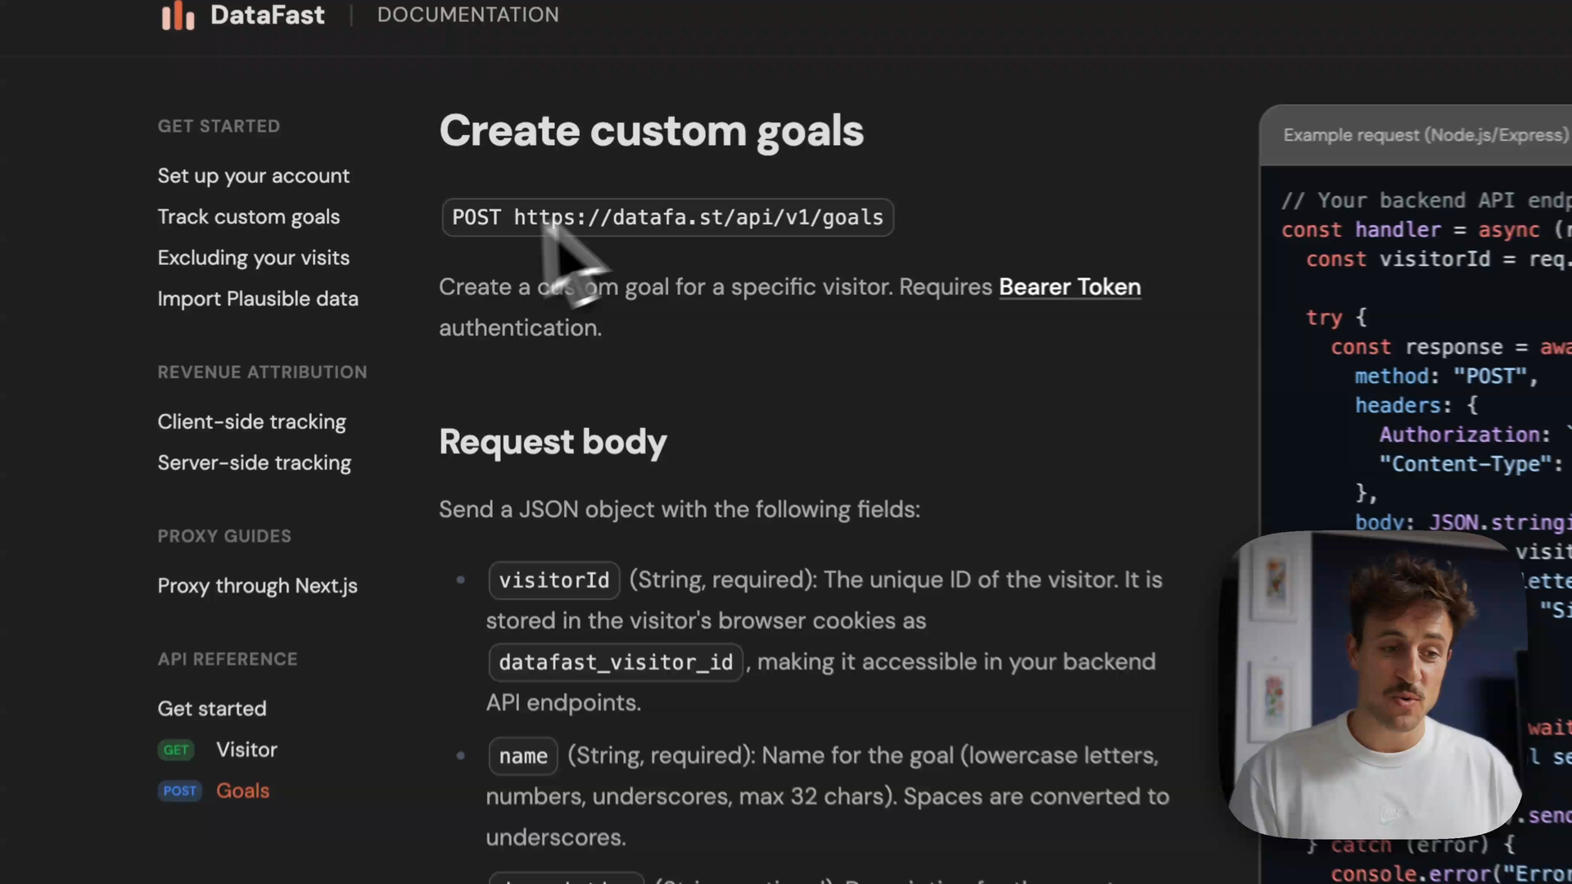
Task: Open Track custom goals page
Action: [x=248, y=217]
